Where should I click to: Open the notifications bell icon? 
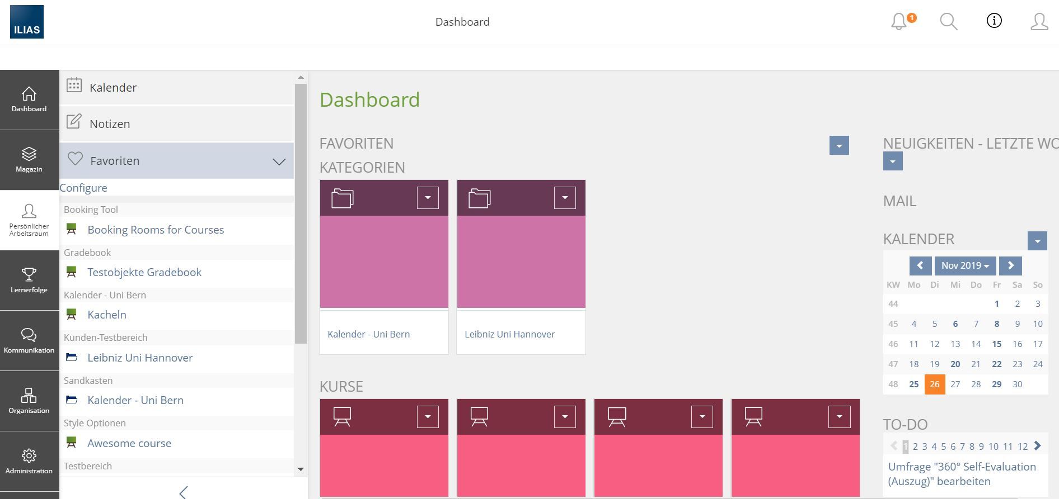click(899, 22)
